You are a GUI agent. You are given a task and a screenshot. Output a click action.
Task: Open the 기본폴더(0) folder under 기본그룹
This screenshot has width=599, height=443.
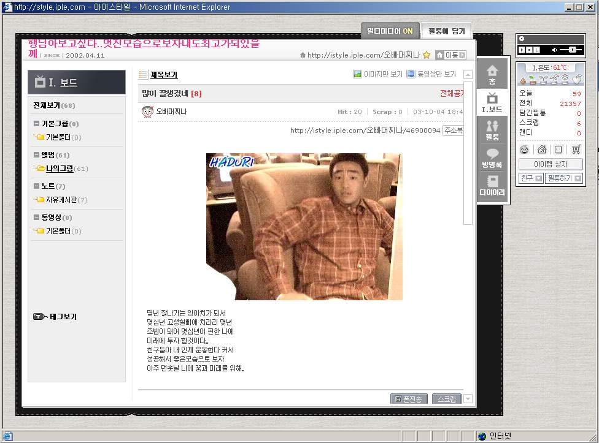63,137
